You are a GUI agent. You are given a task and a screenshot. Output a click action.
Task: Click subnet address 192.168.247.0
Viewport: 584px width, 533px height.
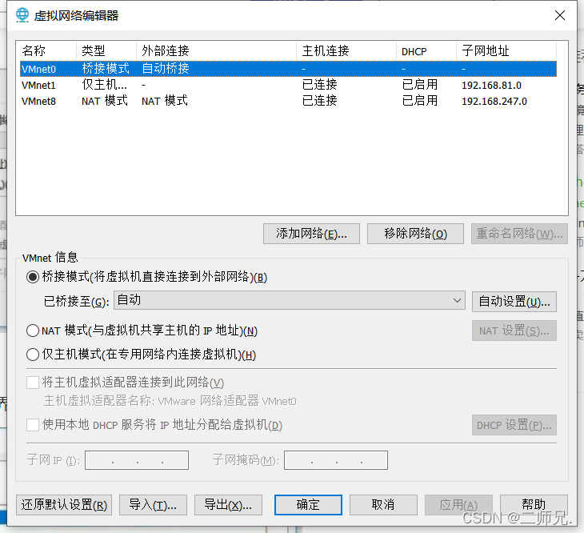coord(494,102)
